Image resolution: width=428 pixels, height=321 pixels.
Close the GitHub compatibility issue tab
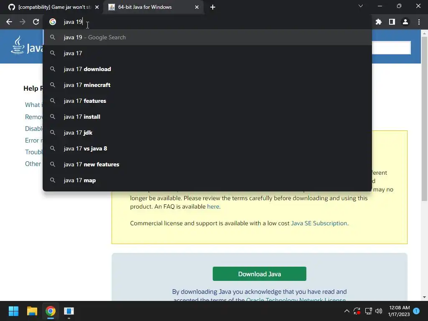97,7
